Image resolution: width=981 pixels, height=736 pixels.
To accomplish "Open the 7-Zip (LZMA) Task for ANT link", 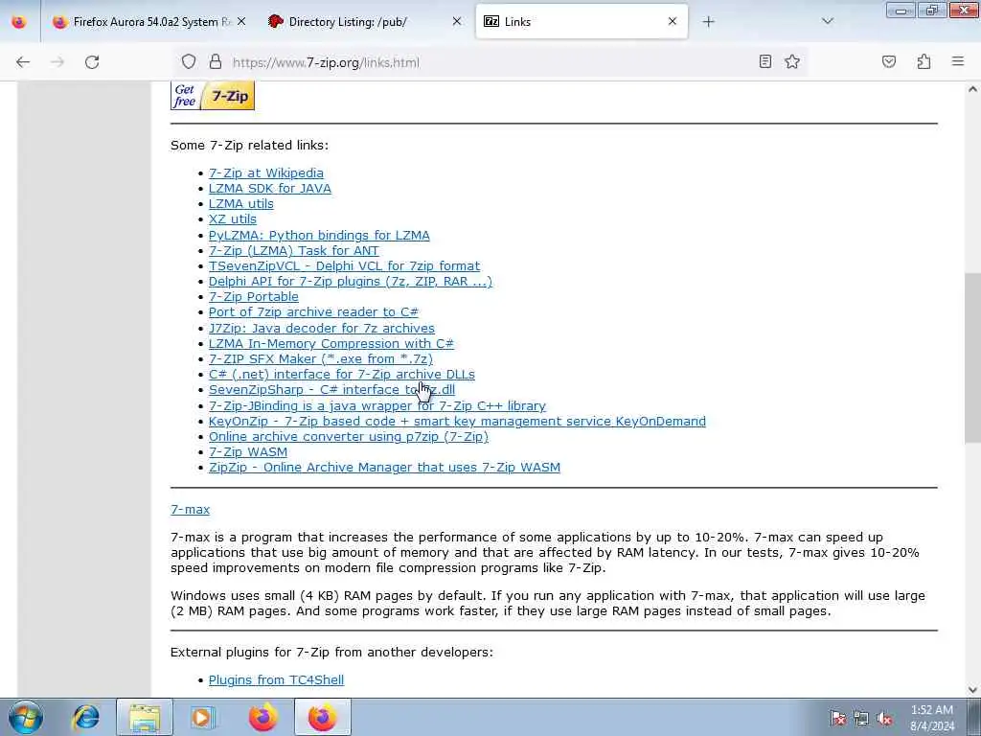I will [x=293, y=250].
